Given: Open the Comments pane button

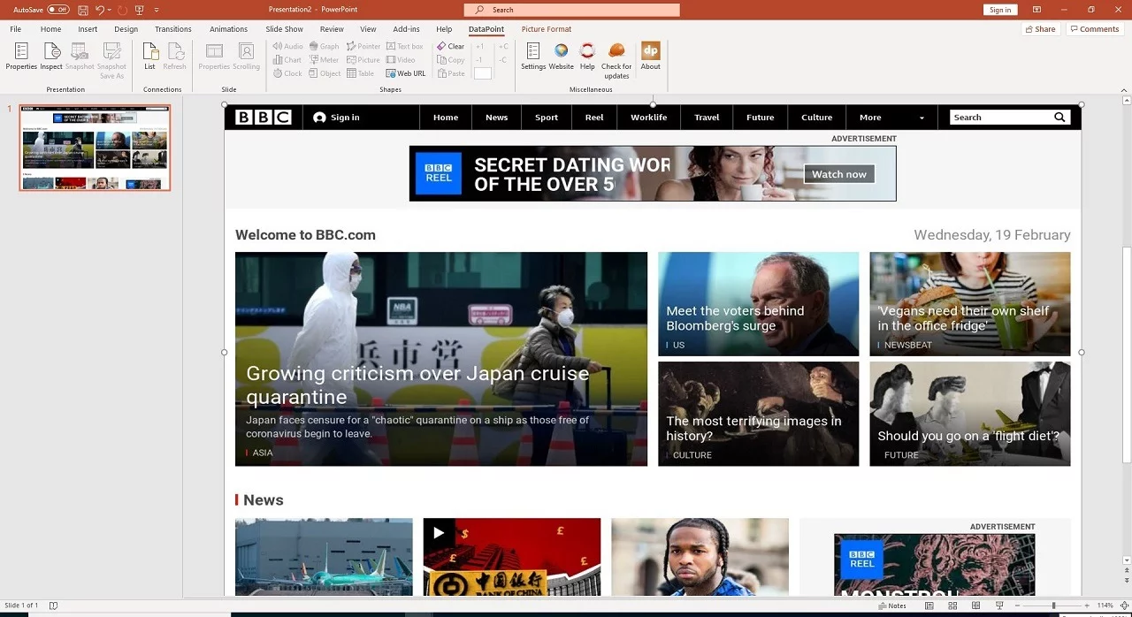Looking at the screenshot, I should [1095, 29].
